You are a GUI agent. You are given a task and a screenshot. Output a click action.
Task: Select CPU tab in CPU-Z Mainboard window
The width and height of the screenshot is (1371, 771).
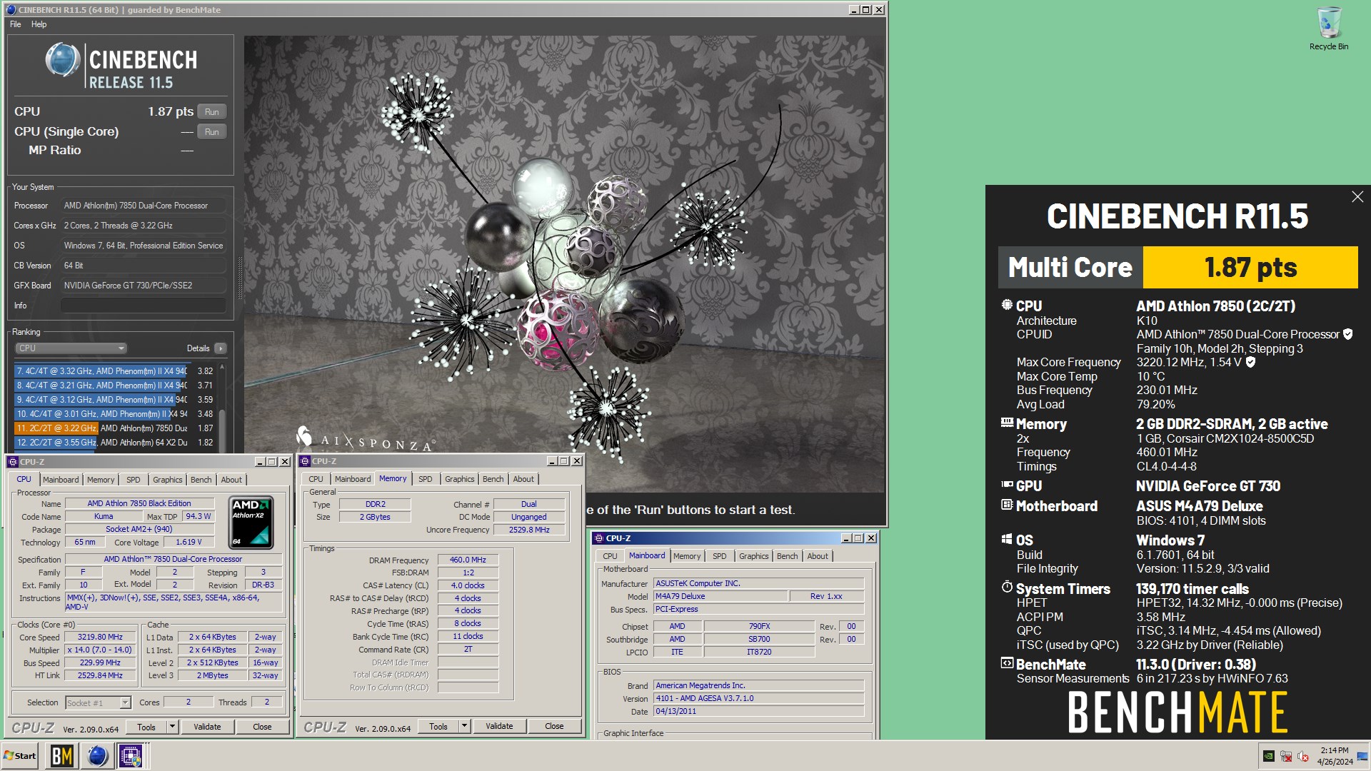click(x=610, y=556)
